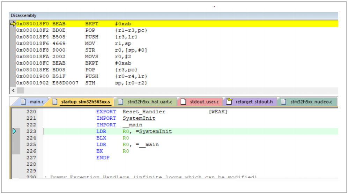Click the BX instruction on line 226
Screen dimensions: 348x194
[99, 151]
